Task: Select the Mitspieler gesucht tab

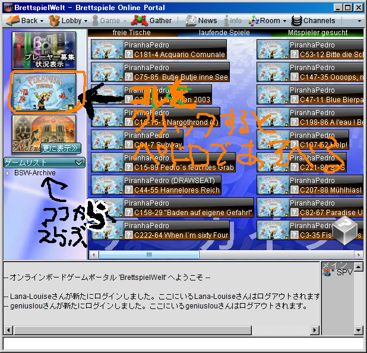Action: (x=318, y=33)
